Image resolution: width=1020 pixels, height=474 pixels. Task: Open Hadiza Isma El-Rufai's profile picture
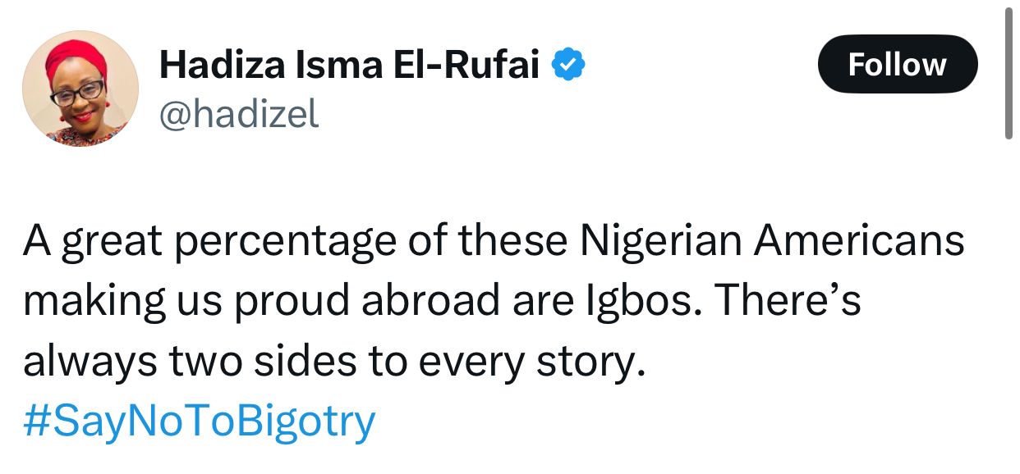pos(80,89)
